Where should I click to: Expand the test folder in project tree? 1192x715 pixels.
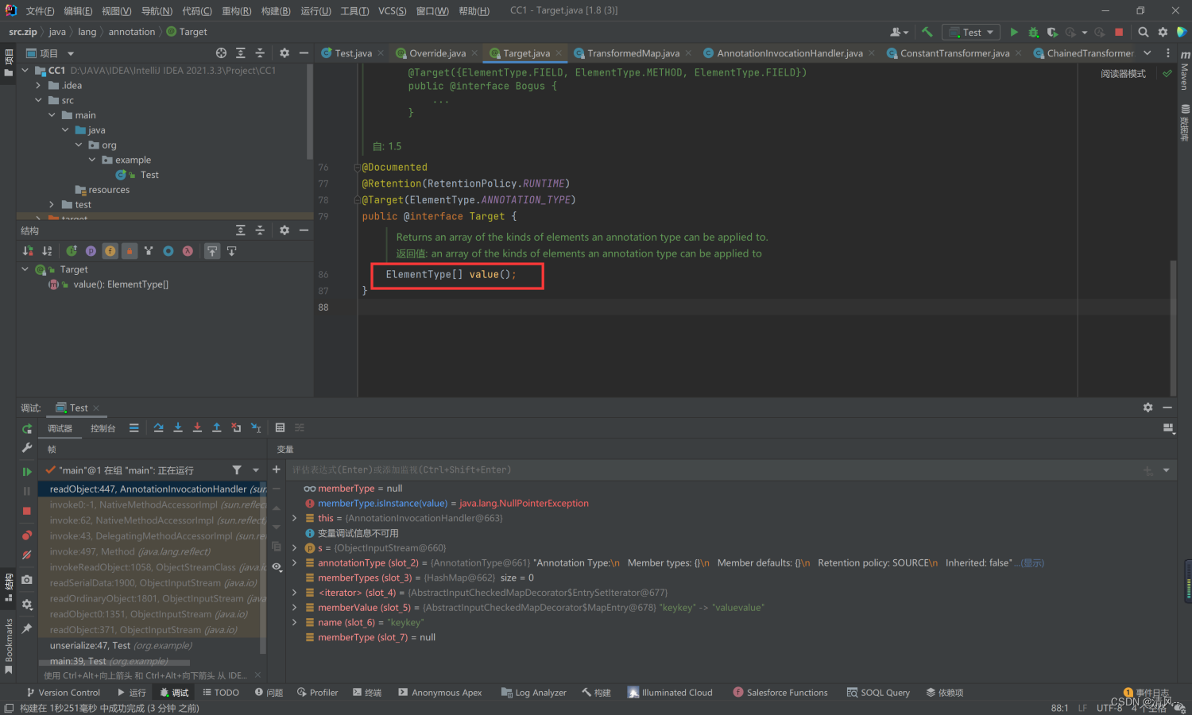(52, 205)
